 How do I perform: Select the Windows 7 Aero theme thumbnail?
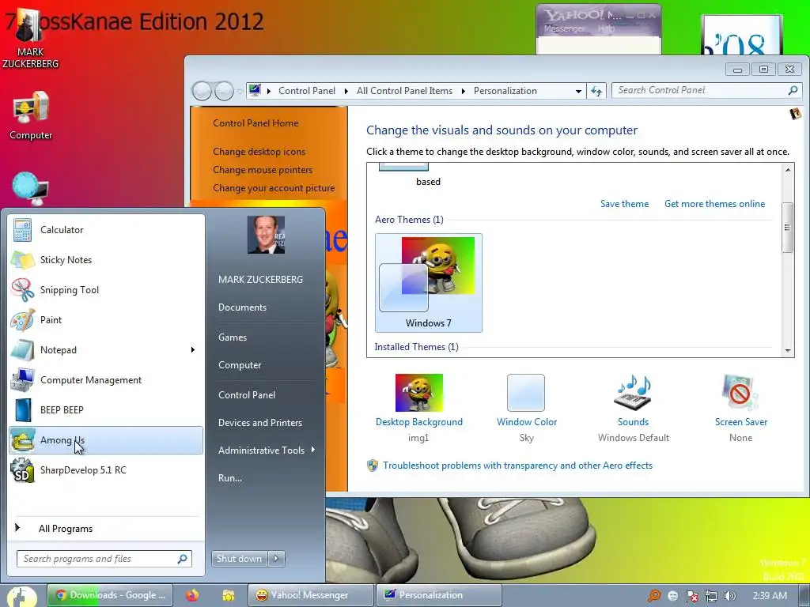[428, 282]
